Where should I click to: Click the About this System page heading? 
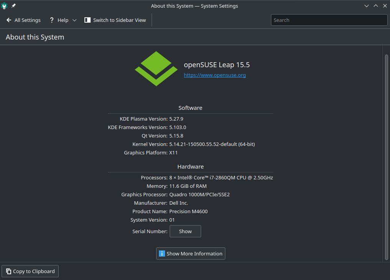point(35,37)
